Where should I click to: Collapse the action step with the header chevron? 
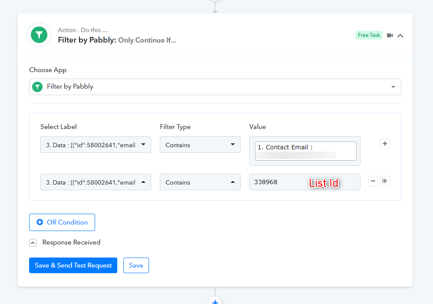400,36
